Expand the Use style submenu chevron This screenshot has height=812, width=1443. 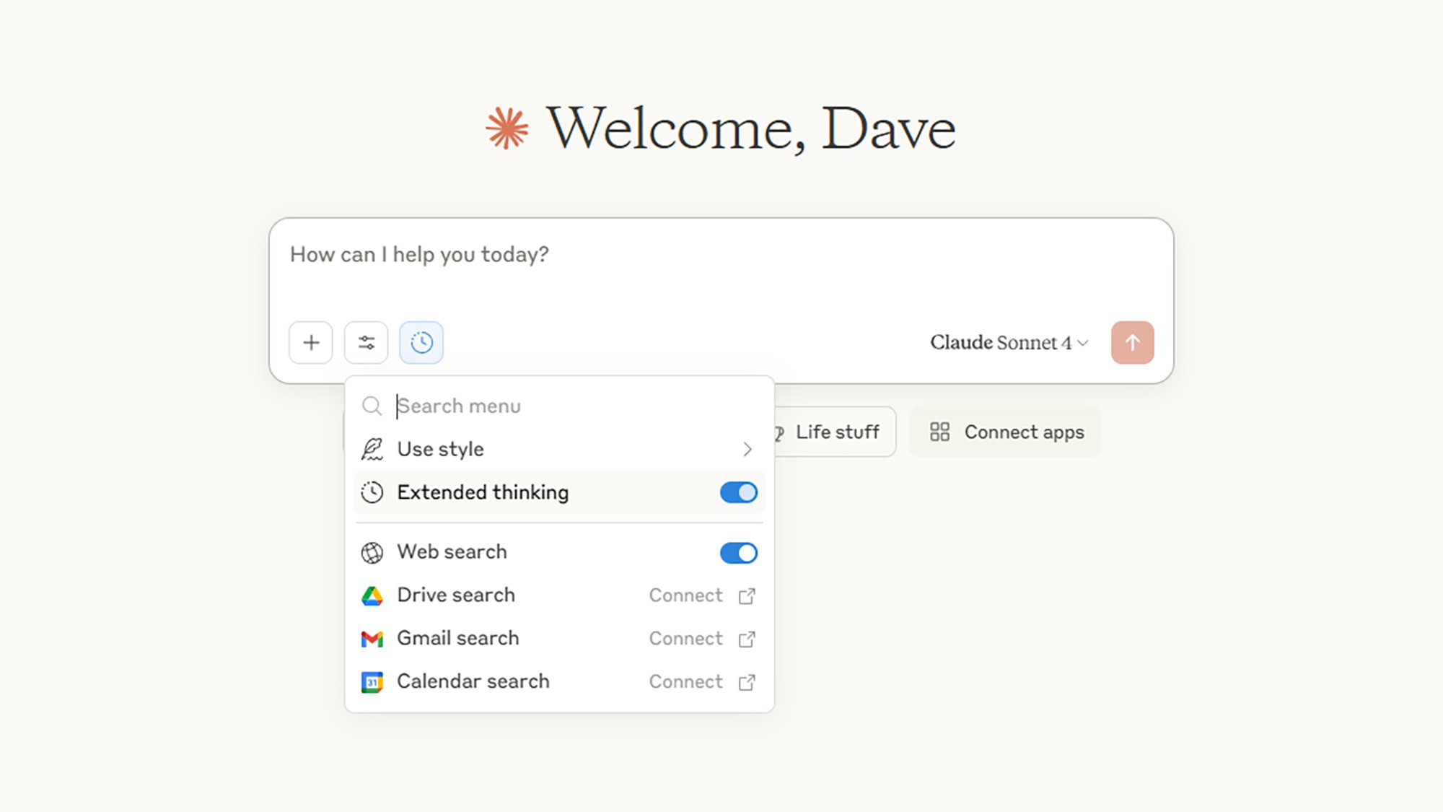pyautogui.click(x=747, y=449)
